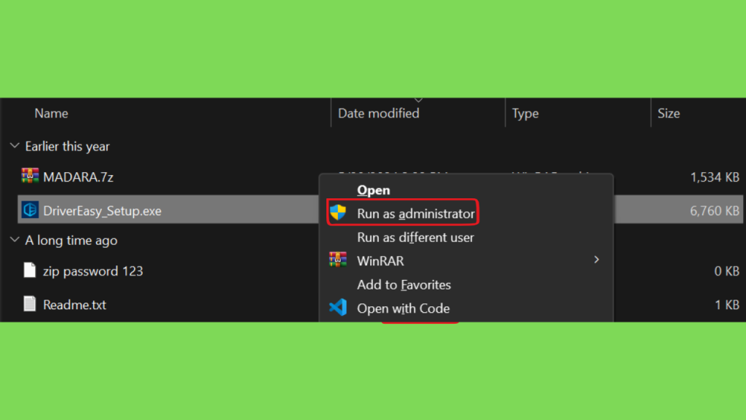This screenshot has height=420, width=746.
Task: Click the Visual Studio Code icon in menu
Action: point(338,308)
